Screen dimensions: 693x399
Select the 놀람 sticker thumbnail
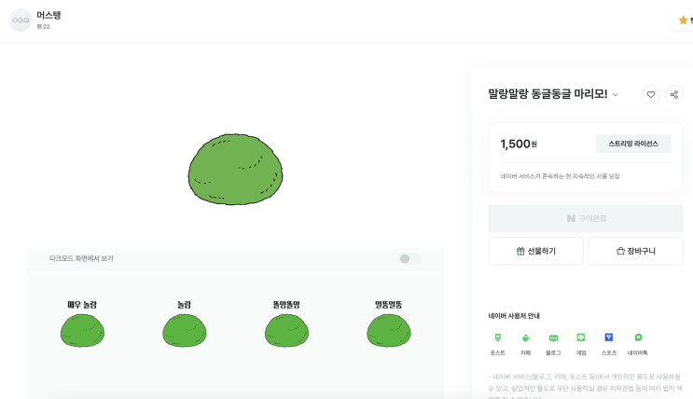coord(184,330)
